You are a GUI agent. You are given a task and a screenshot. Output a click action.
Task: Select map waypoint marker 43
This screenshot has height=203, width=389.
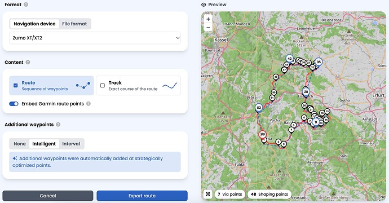[289, 59]
